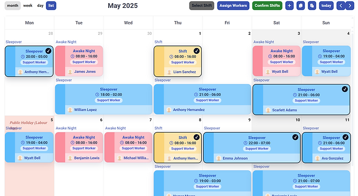Click blue color strip on Scarlett Adams sleepover
The width and height of the screenshot is (358, 196).
[x=258, y=100]
